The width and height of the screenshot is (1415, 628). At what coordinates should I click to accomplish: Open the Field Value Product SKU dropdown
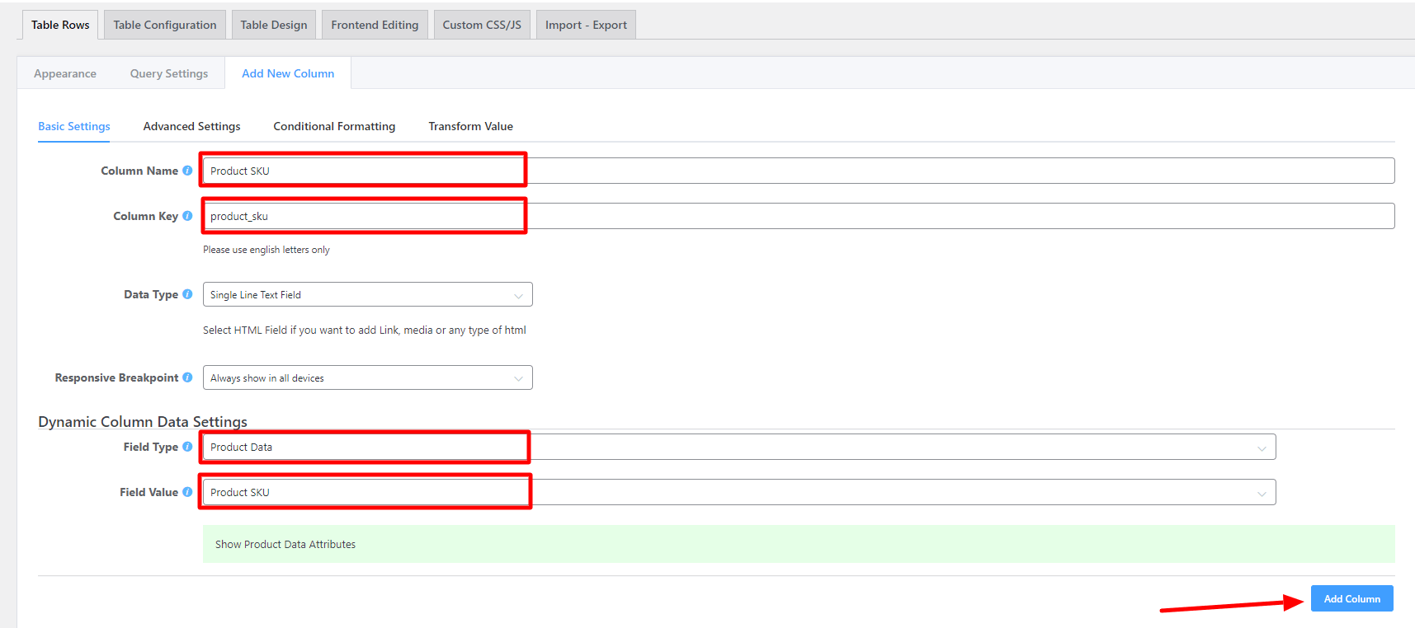tap(739, 492)
